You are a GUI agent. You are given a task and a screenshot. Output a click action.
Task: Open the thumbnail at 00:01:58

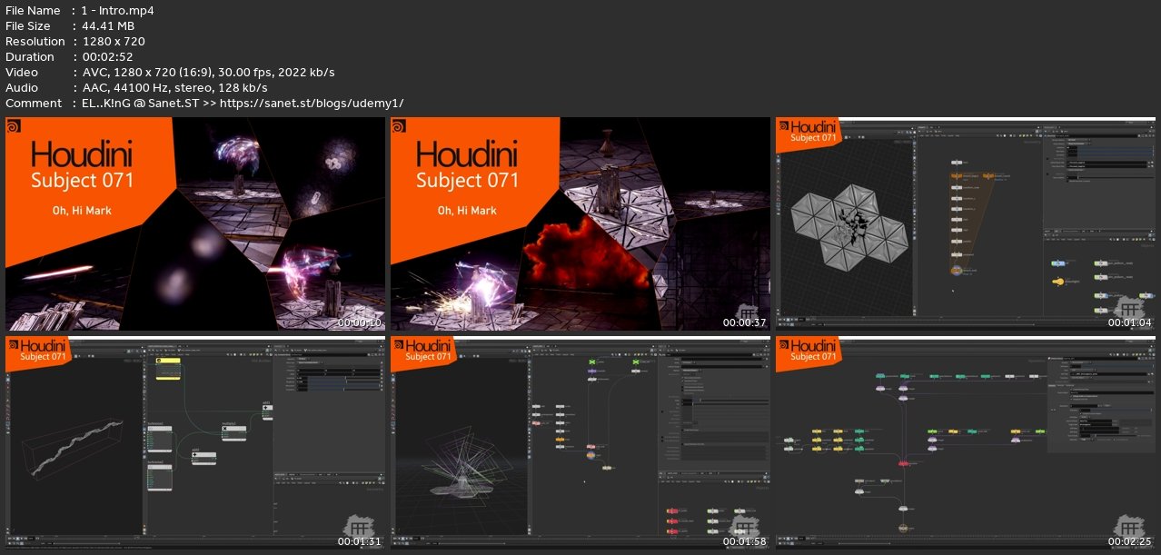tap(580, 443)
